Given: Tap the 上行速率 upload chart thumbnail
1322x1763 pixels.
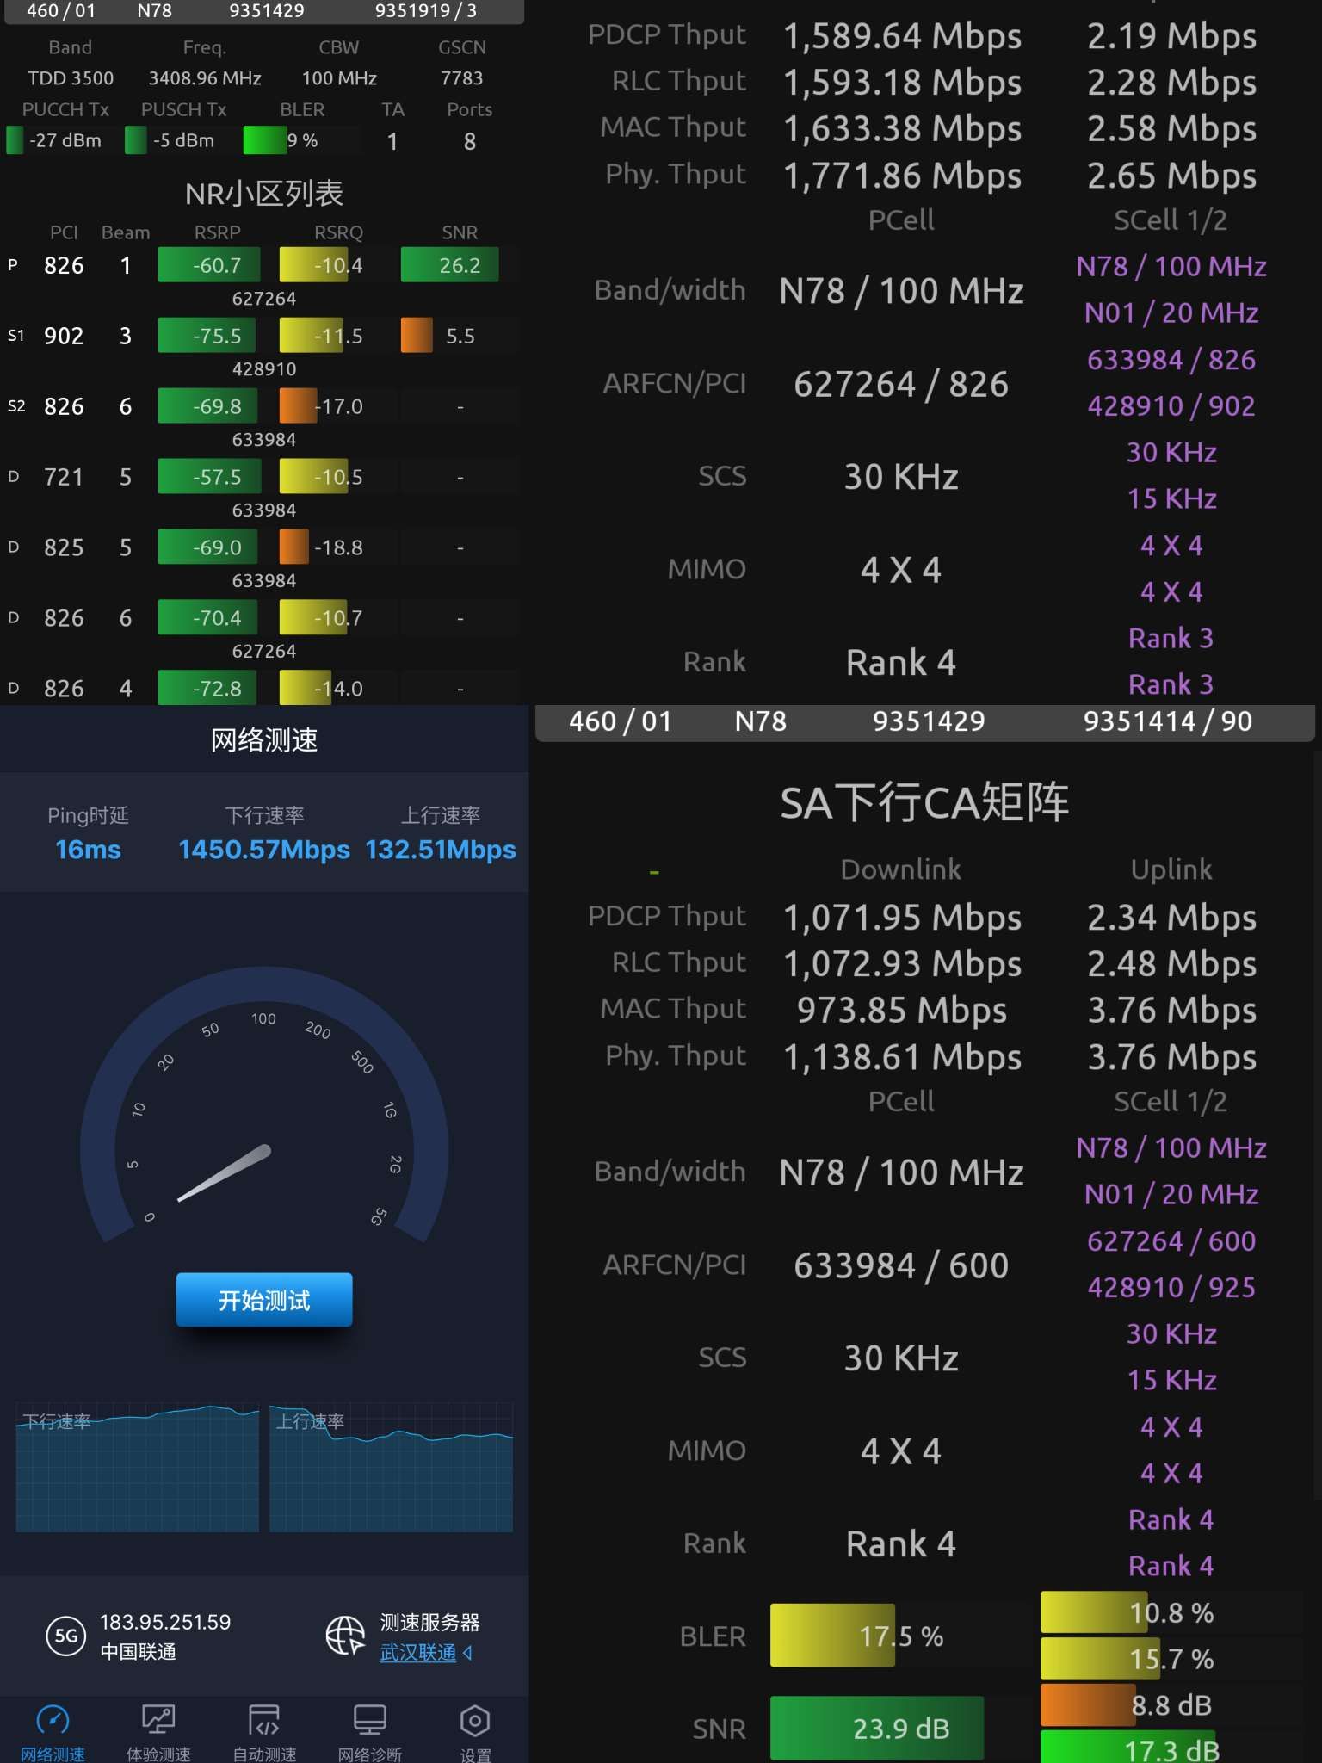Looking at the screenshot, I should (392, 1467).
